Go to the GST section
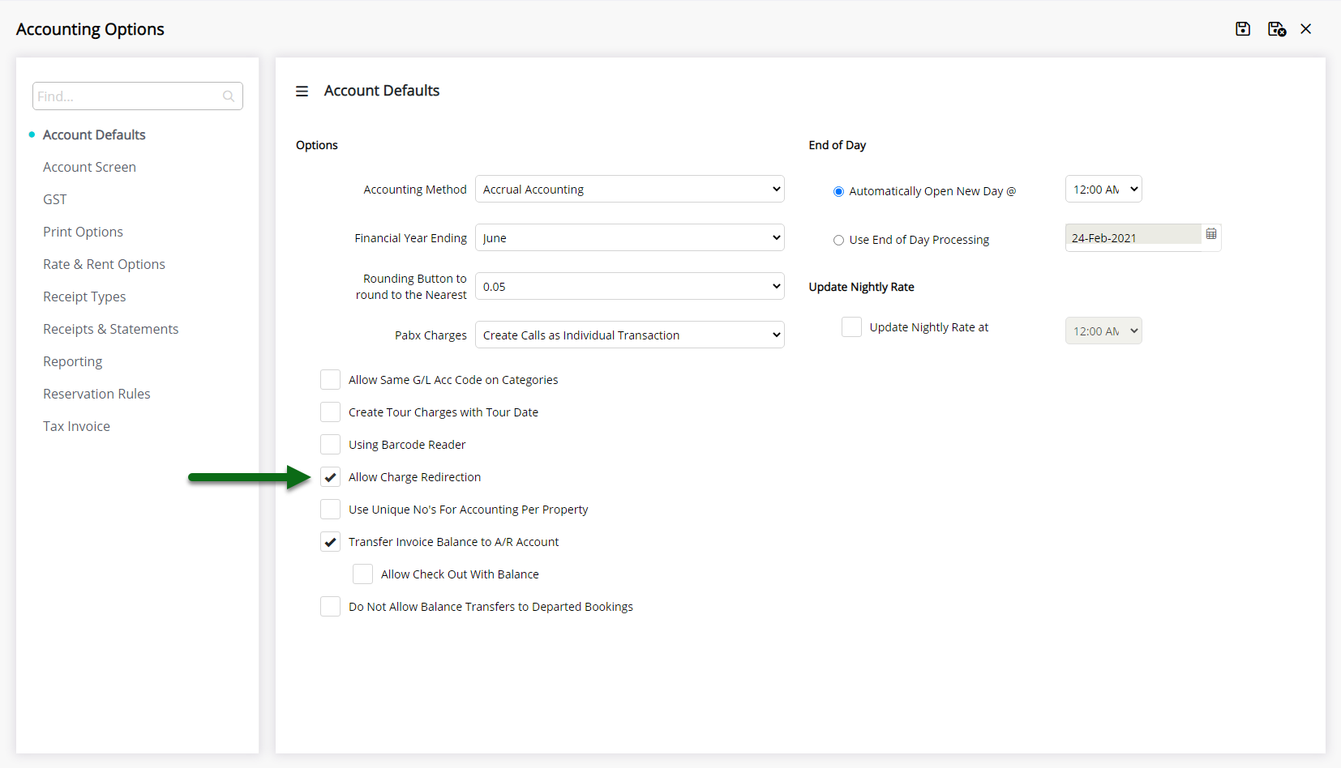Screen dimensions: 1341x768 pyautogui.click(x=55, y=199)
